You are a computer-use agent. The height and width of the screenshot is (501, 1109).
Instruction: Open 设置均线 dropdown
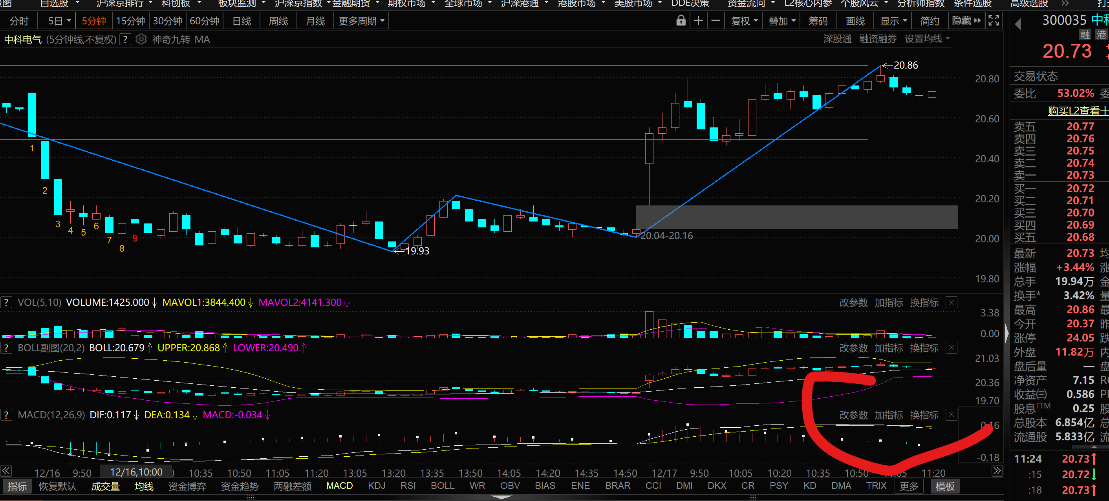click(x=926, y=39)
